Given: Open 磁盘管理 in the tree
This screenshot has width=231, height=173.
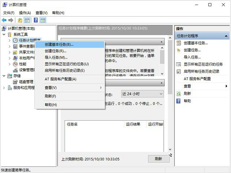Looking at the screenshot, I should click(x=26, y=82).
